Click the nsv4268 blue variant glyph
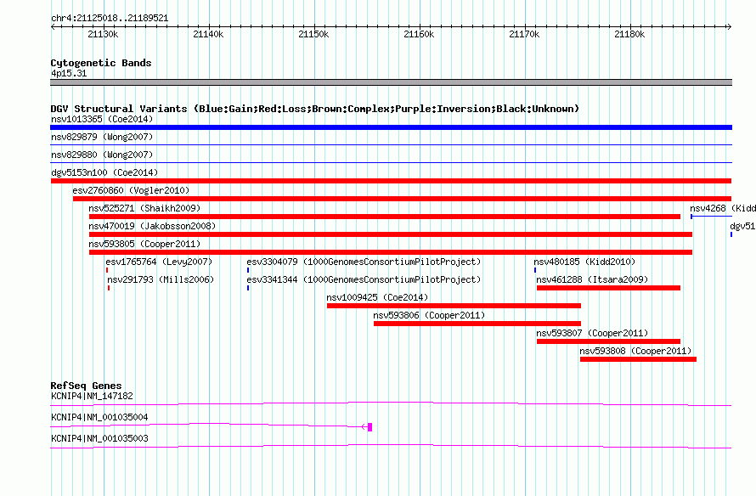The image size is (756, 496). point(711,217)
